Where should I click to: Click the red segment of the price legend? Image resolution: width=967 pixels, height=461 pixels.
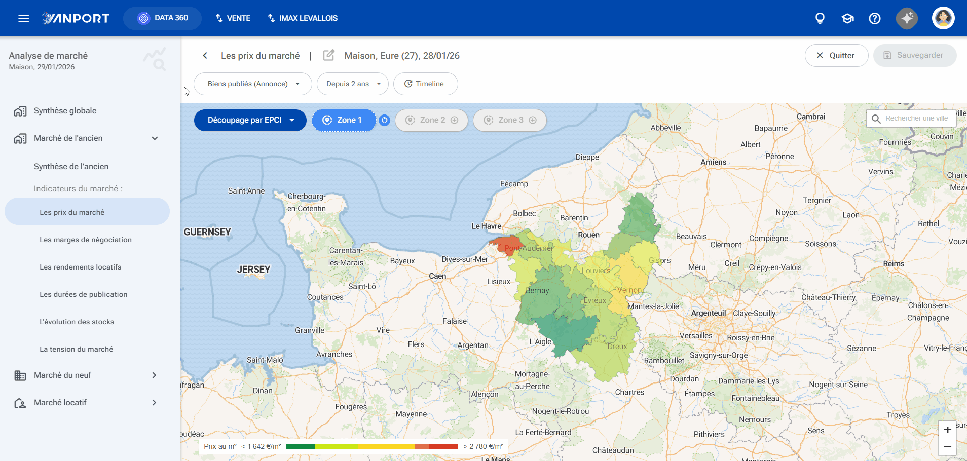pos(443,446)
